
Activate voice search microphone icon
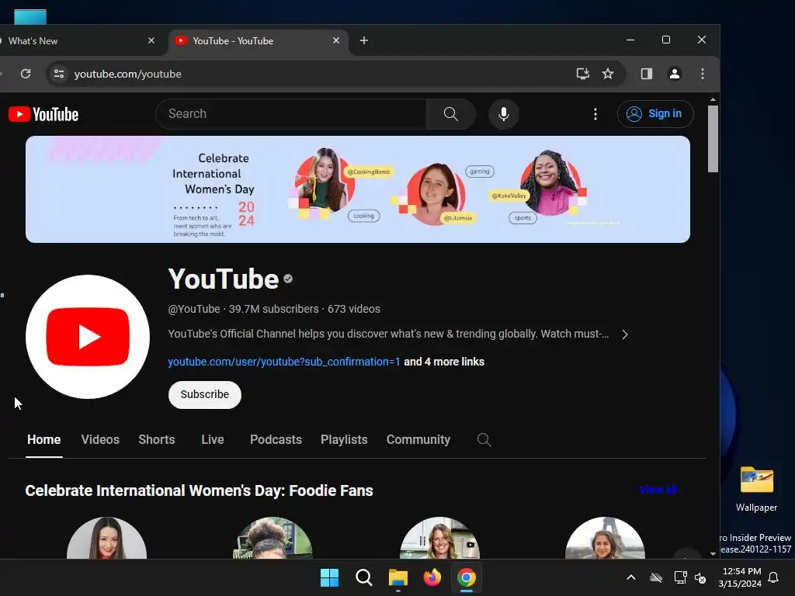[x=503, y=114]
